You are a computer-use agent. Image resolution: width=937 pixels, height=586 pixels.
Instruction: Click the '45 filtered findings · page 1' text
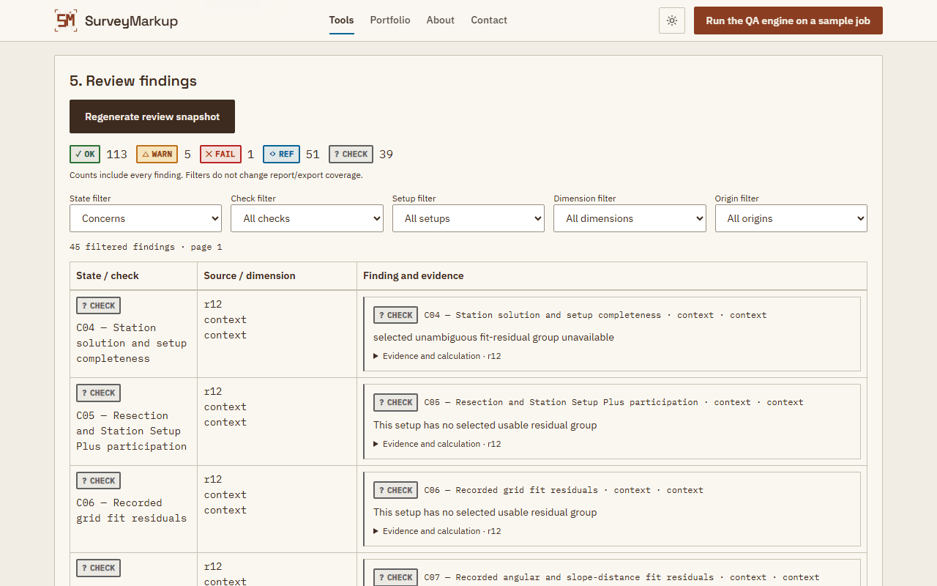146,247
